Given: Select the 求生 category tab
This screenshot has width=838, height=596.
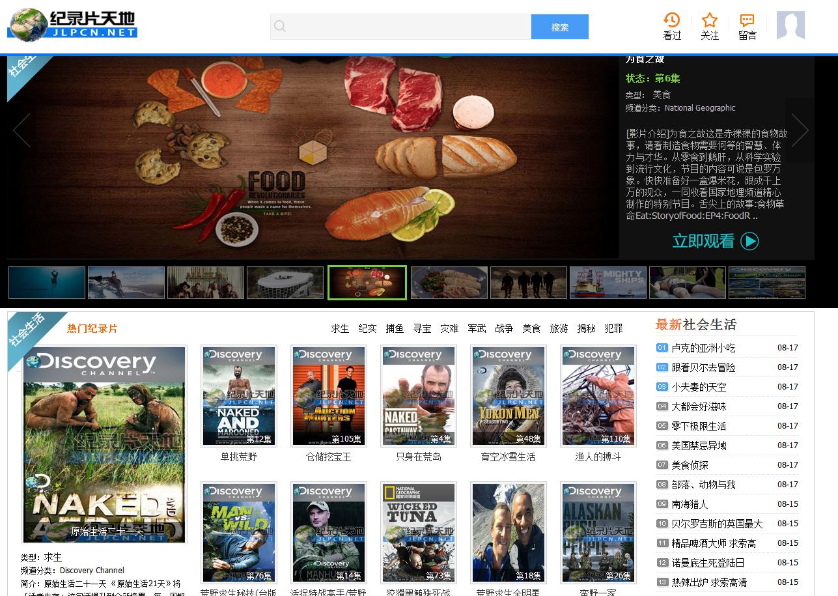Looking at the screenshot, I should [340, 328].
